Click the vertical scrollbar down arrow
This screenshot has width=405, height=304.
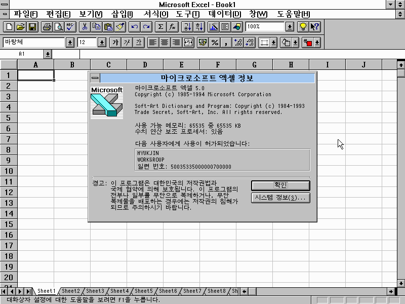[401, 283]
